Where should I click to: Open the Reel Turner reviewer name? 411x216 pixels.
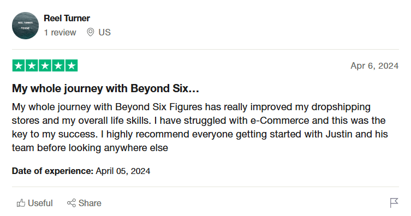[67, 19]
